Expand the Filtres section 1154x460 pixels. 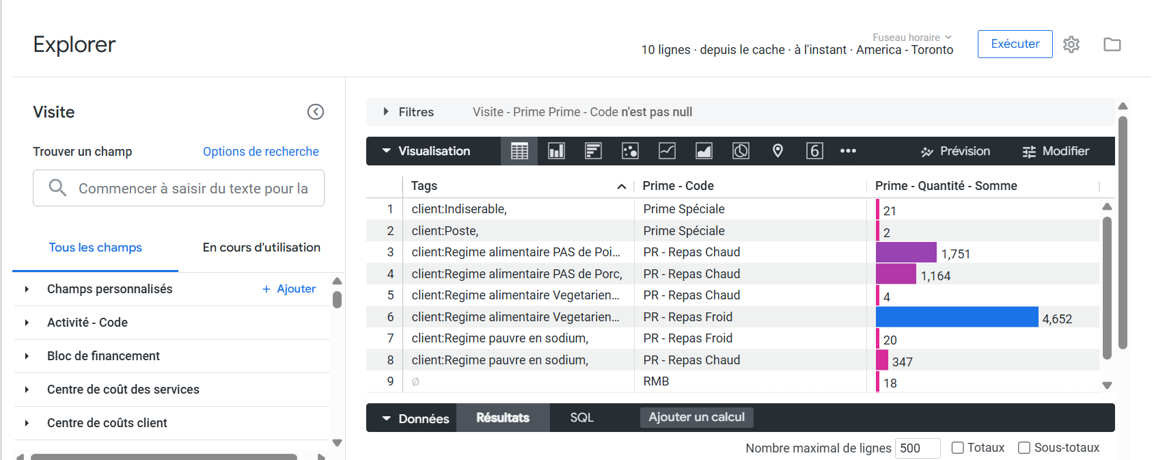pyautogui.click(x=386, y=112)
